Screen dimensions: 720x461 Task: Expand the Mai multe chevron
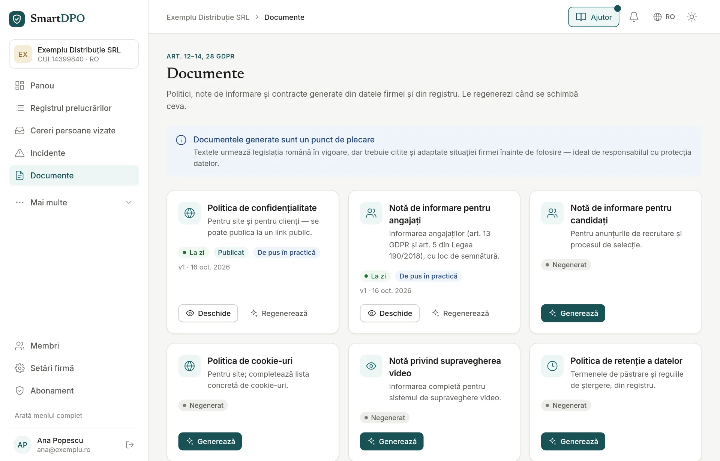tap(129, 202)
